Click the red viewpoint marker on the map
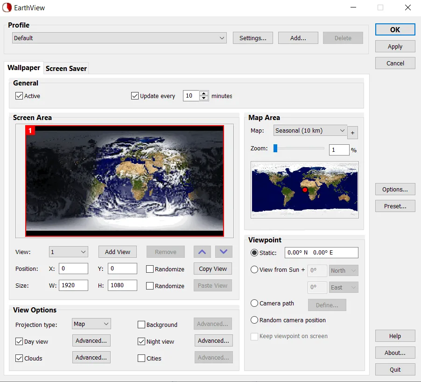This screenshot has width=421, height=382. pyautogui.click(x=305, y=190)
